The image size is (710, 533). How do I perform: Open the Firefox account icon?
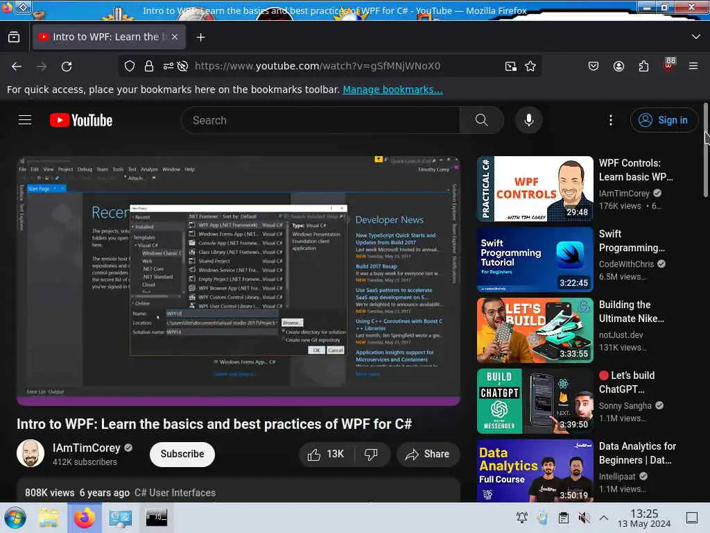tap(618, 66)
